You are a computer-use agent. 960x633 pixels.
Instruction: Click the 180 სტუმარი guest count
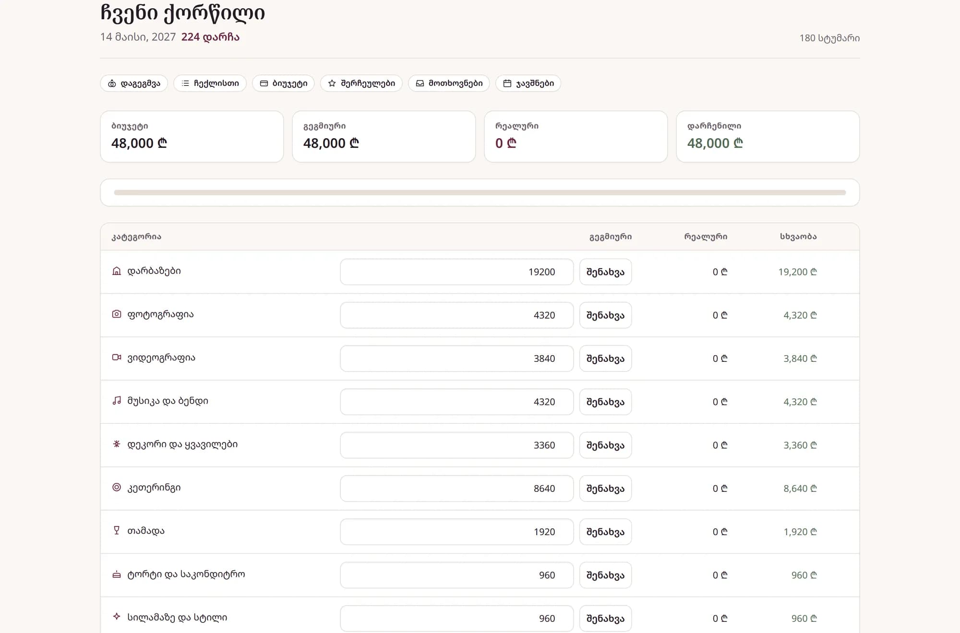point(829,38)
